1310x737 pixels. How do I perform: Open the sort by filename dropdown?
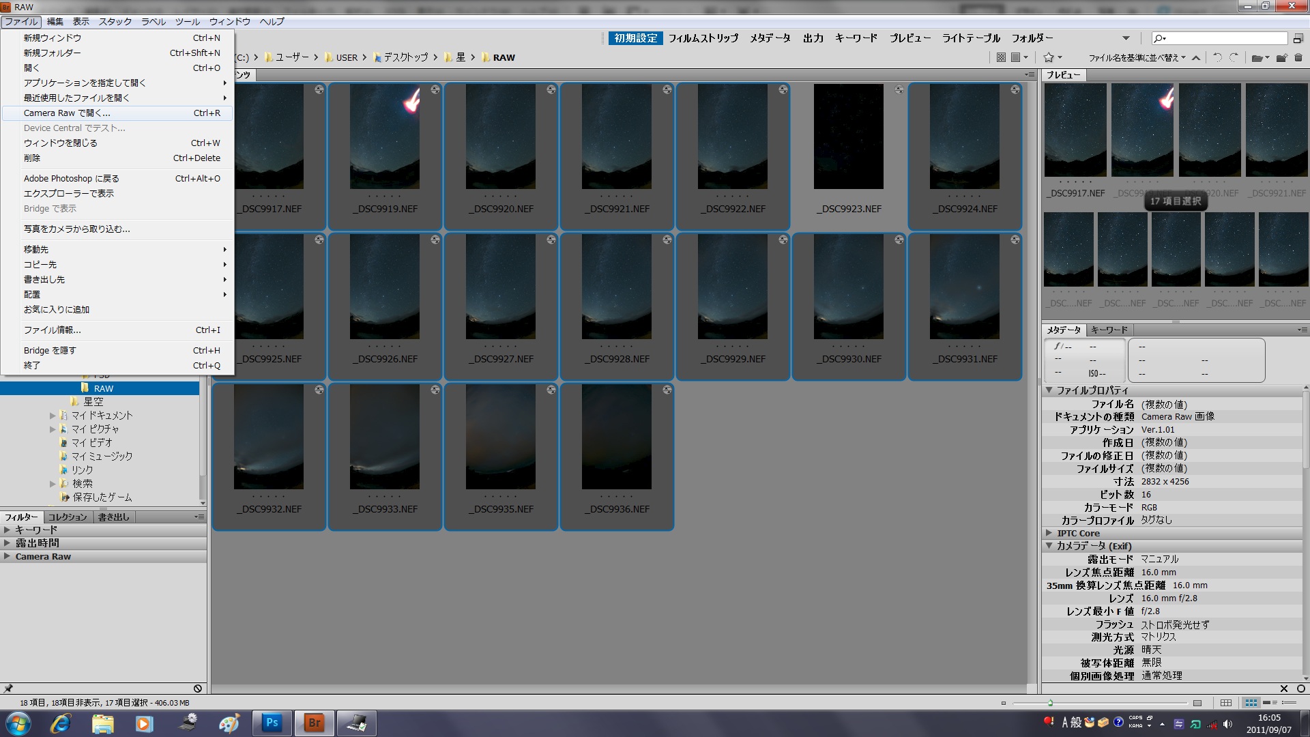(1137, 58)
